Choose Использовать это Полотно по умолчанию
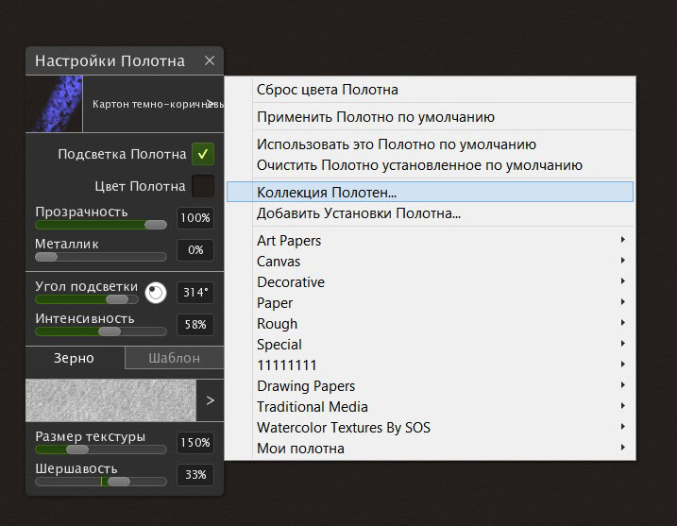The image size is (677, 526). click(x=430, y=144)
